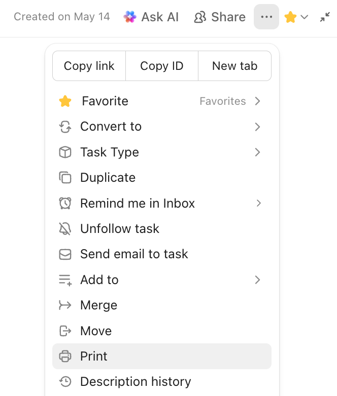Click the Remind me in Inbox clock icon

(x=65, y=203)
